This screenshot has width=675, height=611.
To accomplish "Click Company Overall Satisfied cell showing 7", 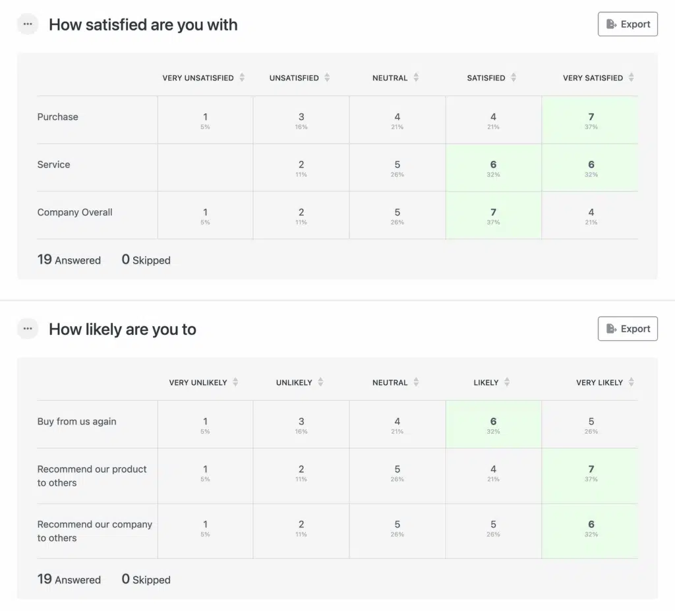I will pos(493,216).
